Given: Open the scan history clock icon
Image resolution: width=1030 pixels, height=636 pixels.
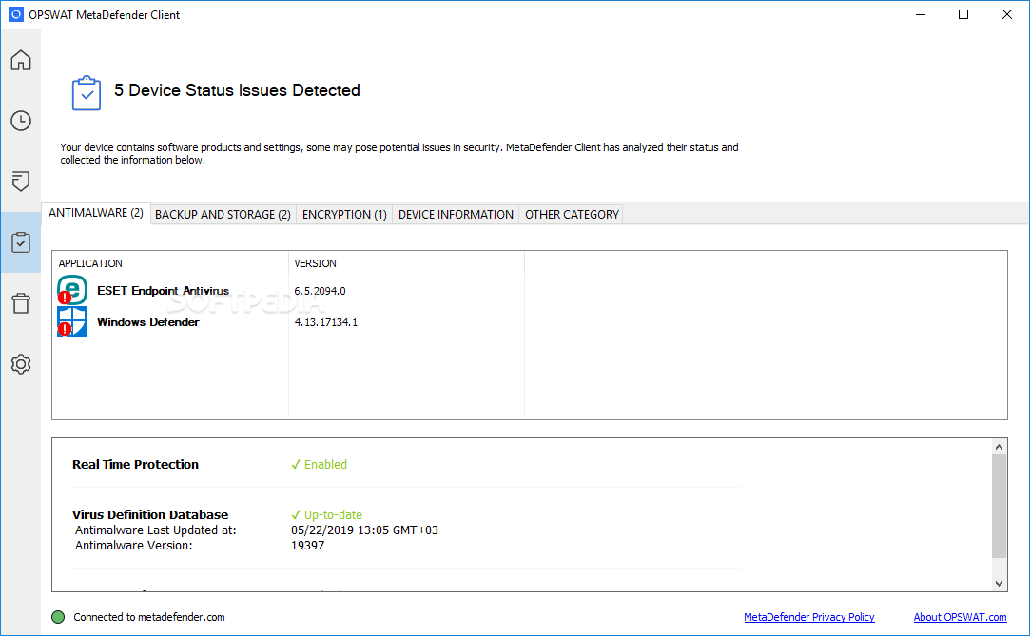Looking at the screenshot, I should (x=20, y=121).
